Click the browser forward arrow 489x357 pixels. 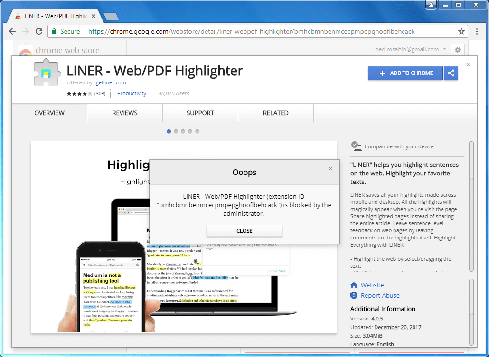click(x=26, y=31)
